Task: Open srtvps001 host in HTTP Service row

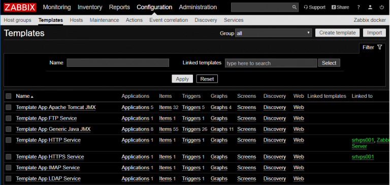Action: pos(363,140)
